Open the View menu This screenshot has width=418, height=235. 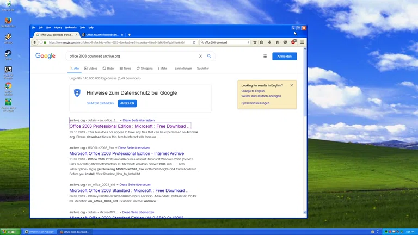48,27
